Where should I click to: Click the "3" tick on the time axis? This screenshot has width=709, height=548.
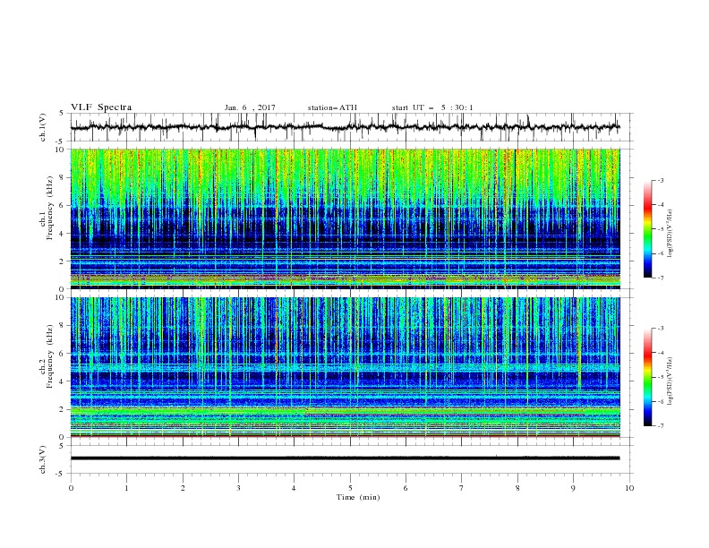(x=238, y=488)
